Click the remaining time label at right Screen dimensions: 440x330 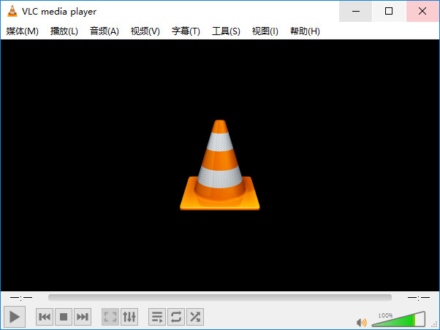pyautogui.click(x=419, y=298)
